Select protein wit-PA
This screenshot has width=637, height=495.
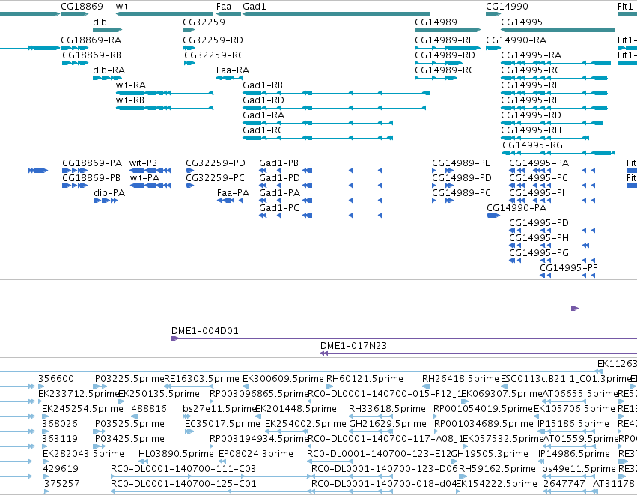150,186
